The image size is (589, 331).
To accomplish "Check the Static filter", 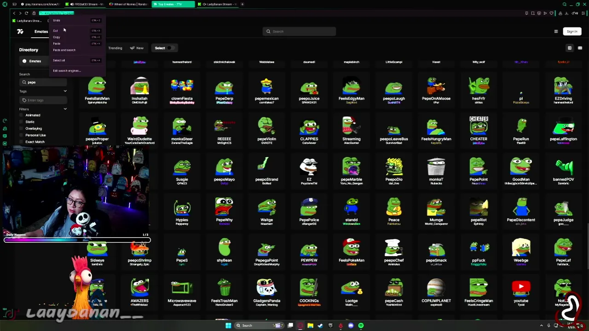I will pos(21,122).
